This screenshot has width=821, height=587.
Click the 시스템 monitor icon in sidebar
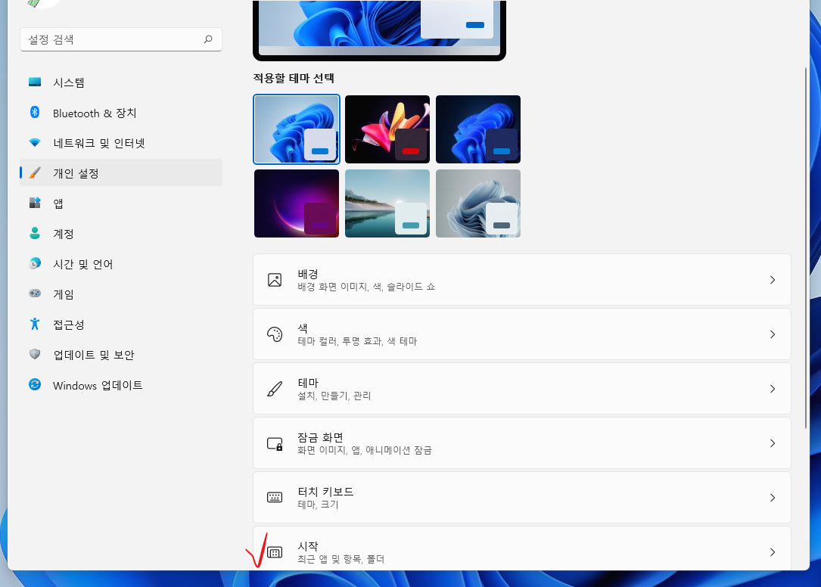pyautogui.click(x=35, y=82)
